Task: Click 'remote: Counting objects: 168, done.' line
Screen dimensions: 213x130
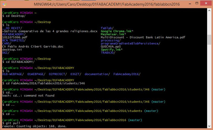Action: click(x=34, y=126)
